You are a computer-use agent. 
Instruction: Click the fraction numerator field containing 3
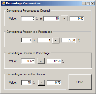point(26,40)
